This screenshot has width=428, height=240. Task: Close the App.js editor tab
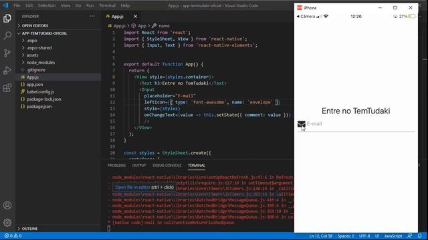[135, 17]
